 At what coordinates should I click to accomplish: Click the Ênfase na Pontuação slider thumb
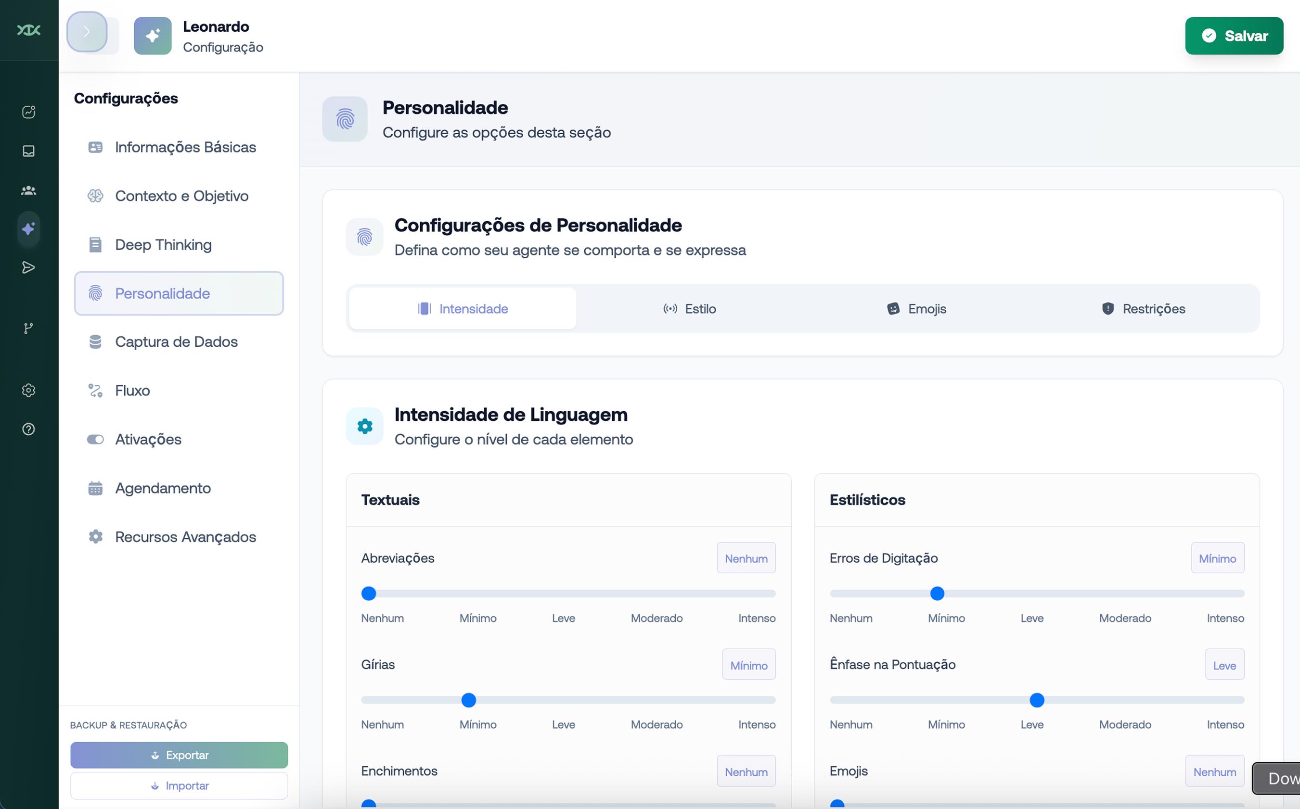click(1037, 700)
